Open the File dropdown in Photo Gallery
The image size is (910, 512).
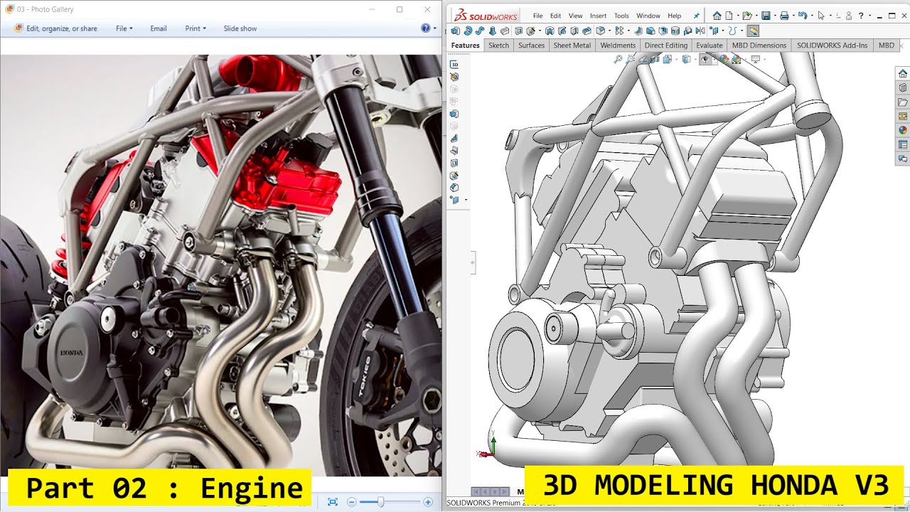coord(124,28)
